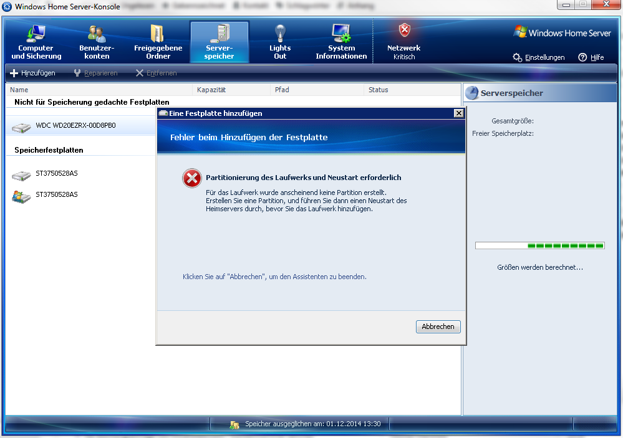Select the Serverspeicher tab
This screenshot has width=623, height=438.
(220, 42)
